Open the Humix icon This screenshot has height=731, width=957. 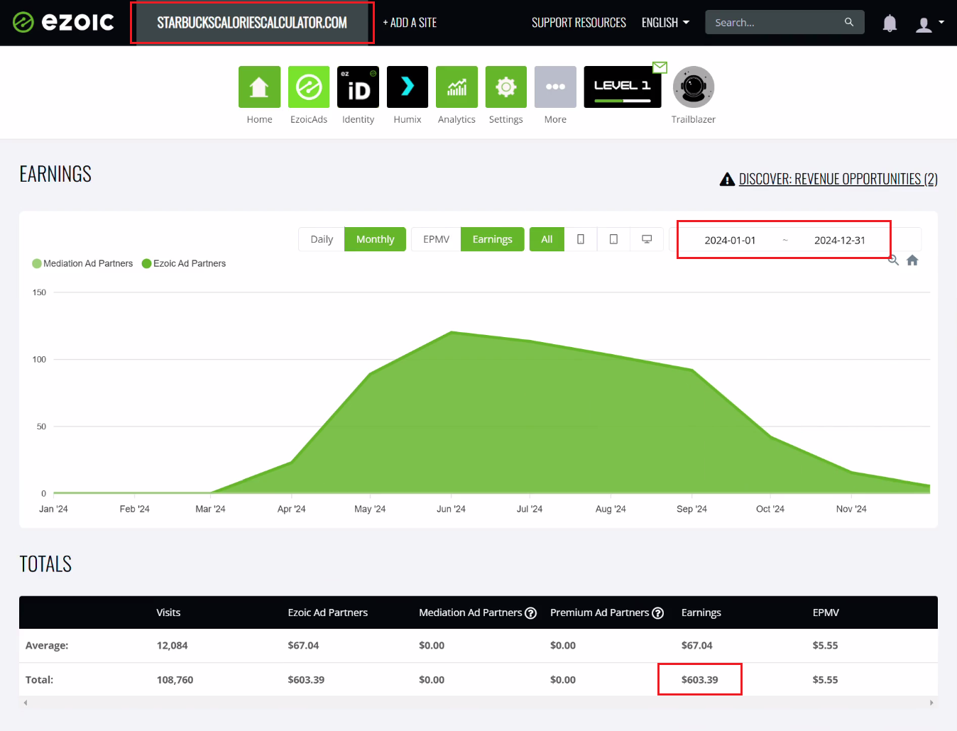(x=408, y=87)
